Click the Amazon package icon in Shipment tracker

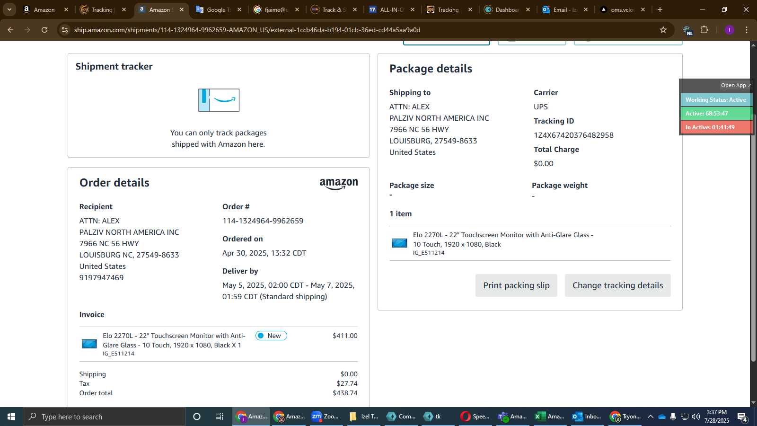pyautogui.click(x=219, y=100)
